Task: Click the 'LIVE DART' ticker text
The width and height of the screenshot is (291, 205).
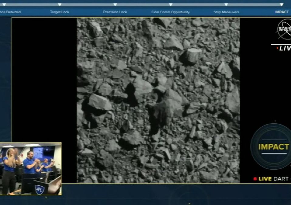Action: click(274, 179)
